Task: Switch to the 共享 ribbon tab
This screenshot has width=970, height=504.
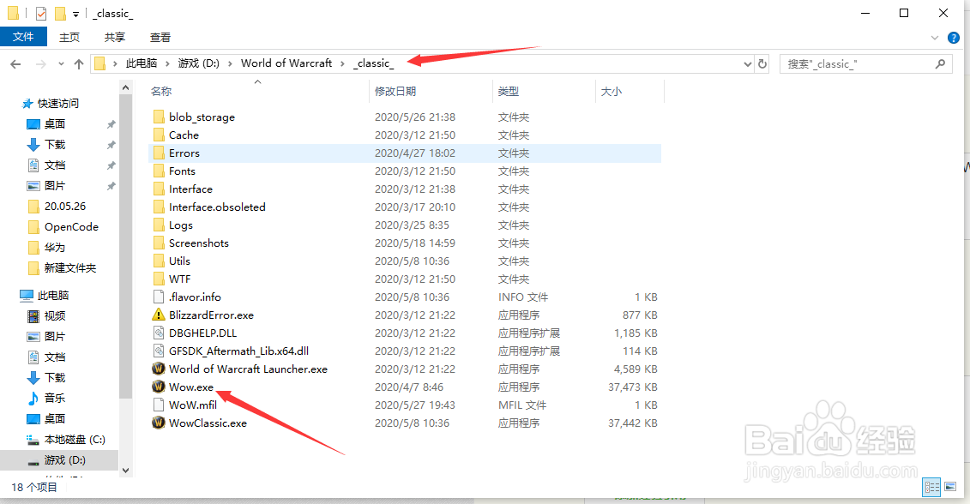Action: [x=114, y=37]
